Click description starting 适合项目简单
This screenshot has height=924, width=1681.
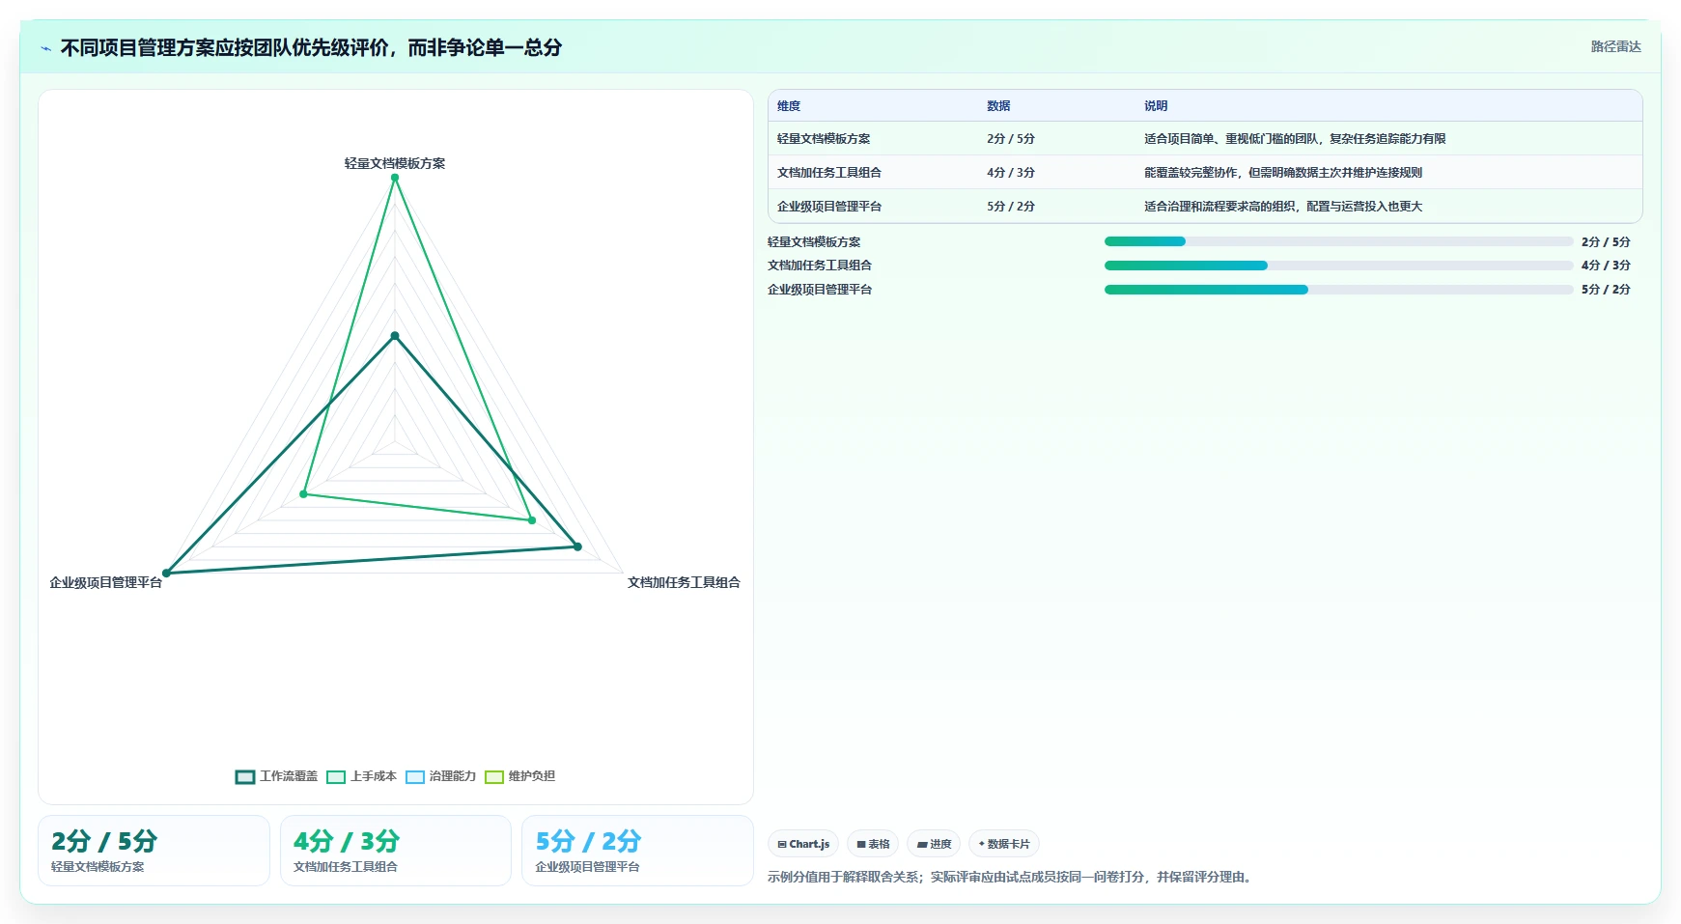point(1295,139)
